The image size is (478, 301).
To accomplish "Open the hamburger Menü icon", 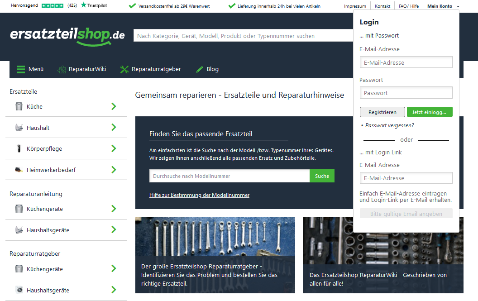I will (21, 69).
